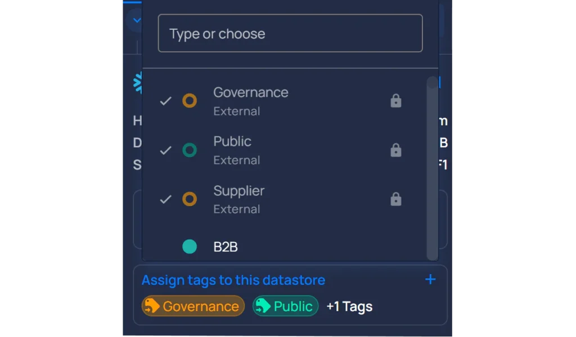Uncheck the Public tag checkmark

166,150
